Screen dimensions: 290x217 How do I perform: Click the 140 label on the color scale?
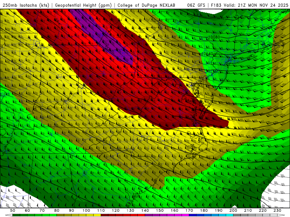click(x=145, y=210)
